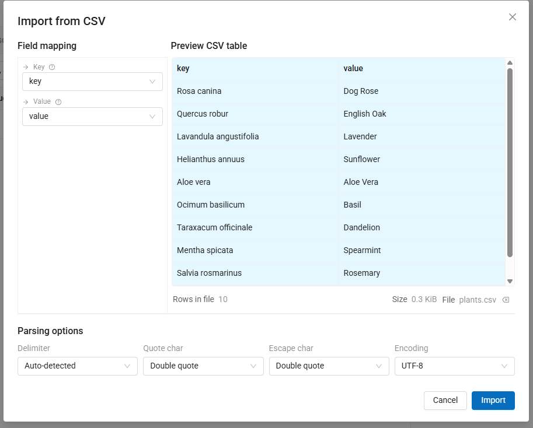
Task: Click the preview table vertical scrollbar thumb
Action: coord(510,163)
